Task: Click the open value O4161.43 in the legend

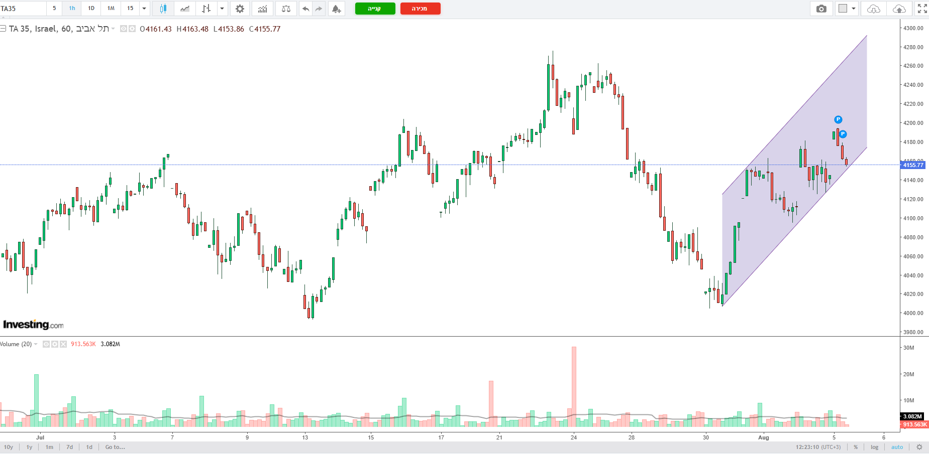Action: pyautogui.click(x=156, y=29)
